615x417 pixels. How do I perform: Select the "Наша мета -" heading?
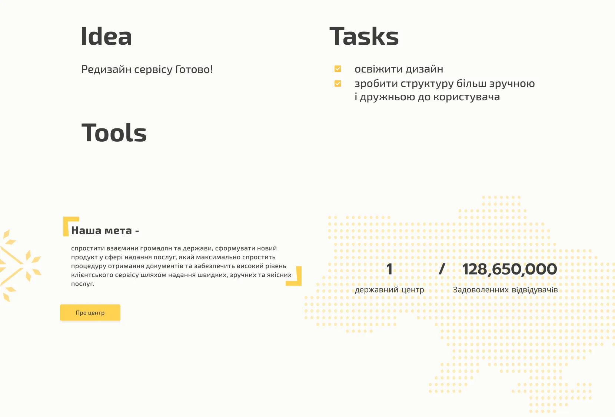point(105,231)
